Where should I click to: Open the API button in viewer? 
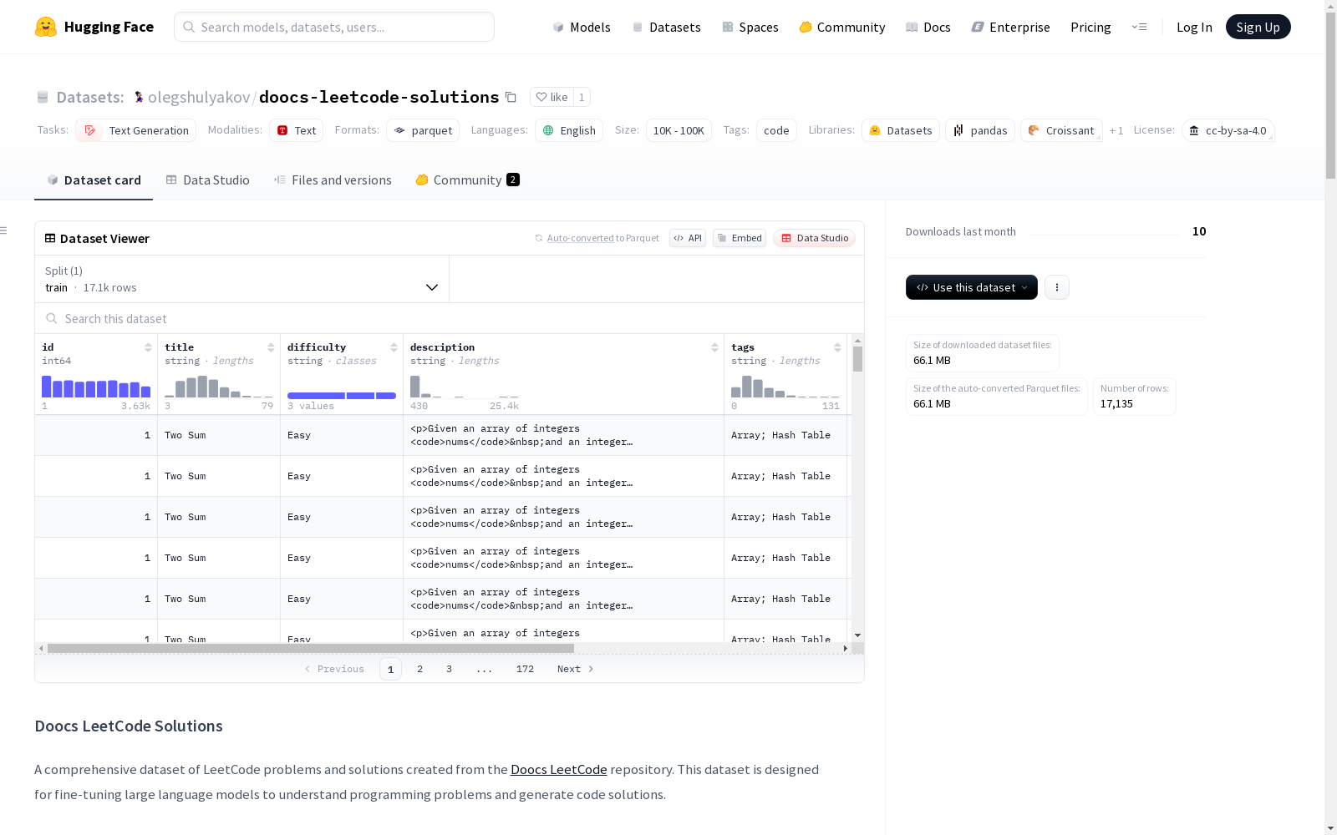click(x=688, y=238)
